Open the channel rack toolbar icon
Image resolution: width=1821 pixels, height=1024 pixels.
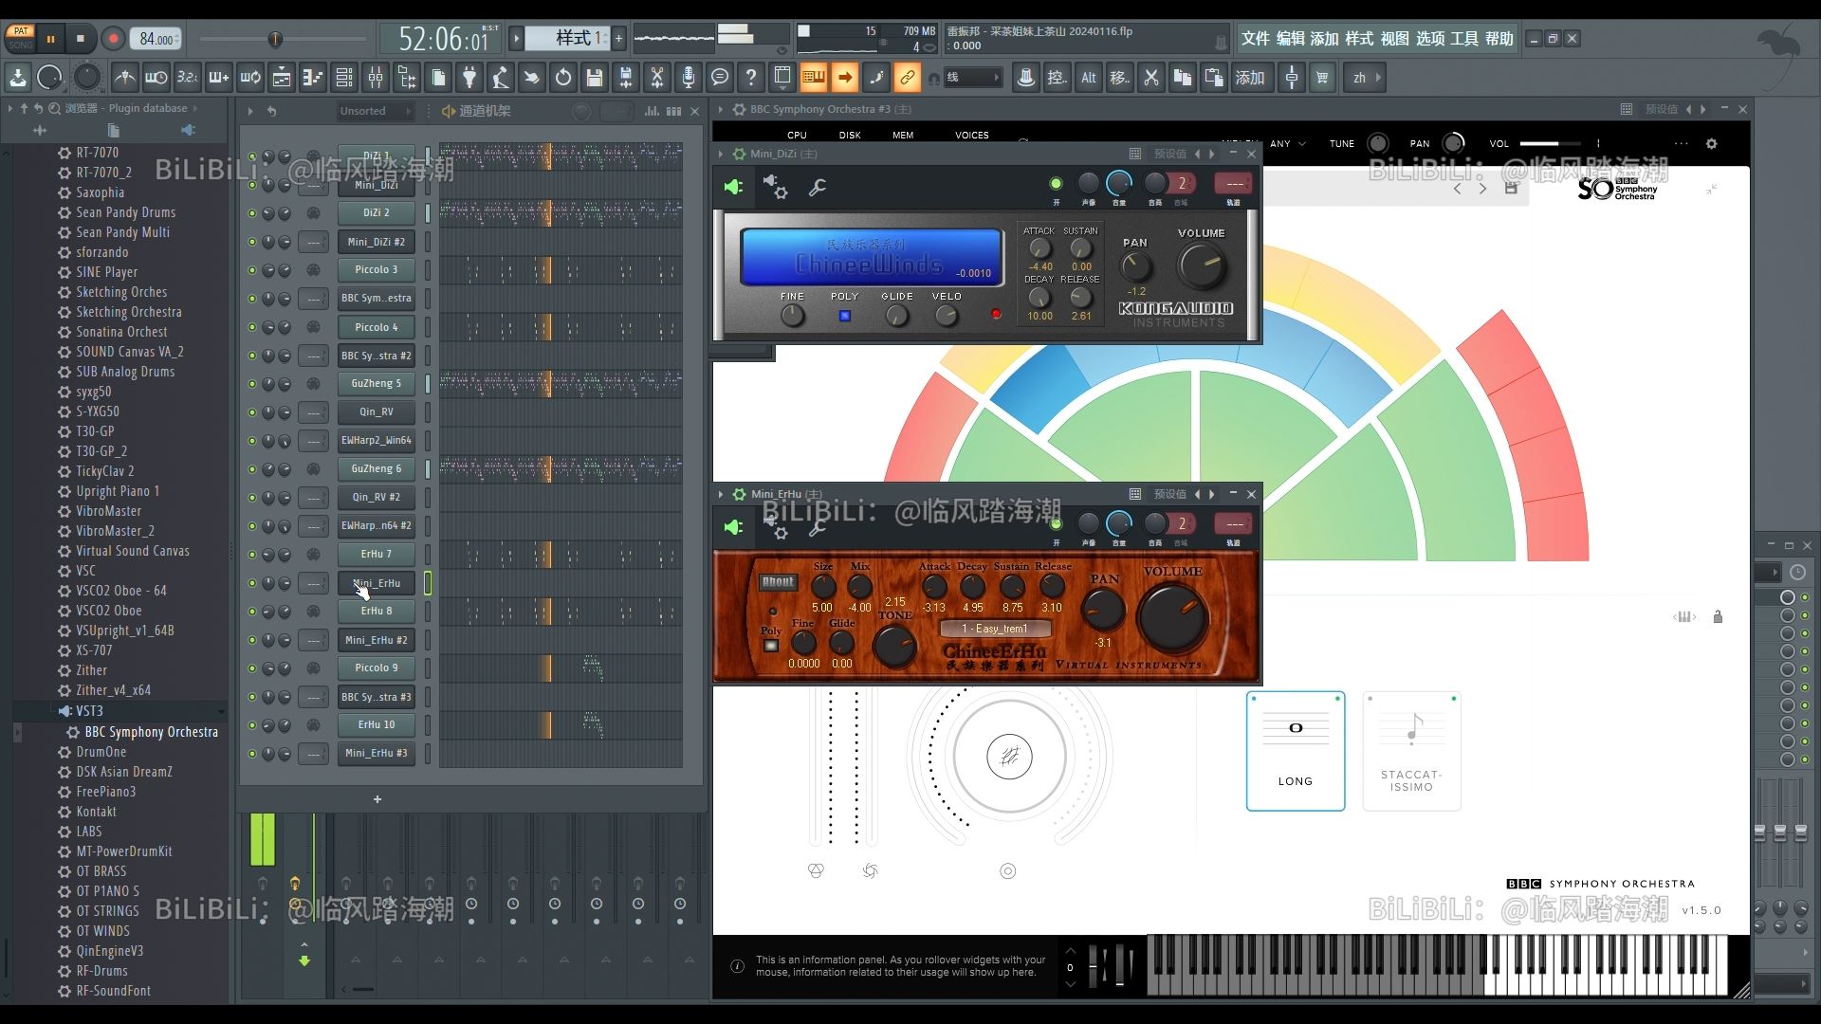(344, 78)
